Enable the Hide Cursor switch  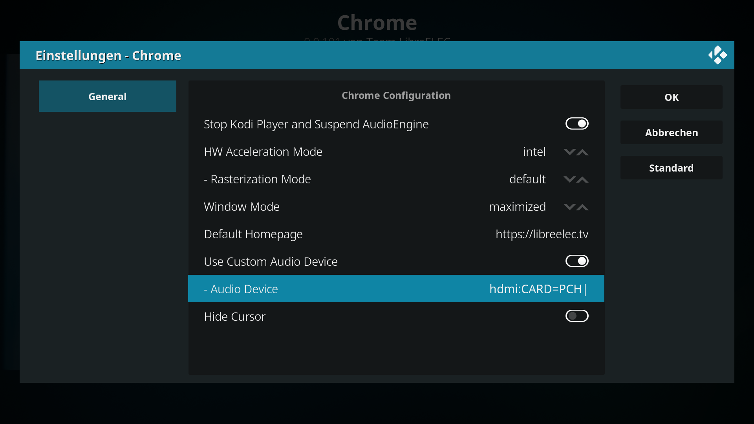pyautogui.click(x=577, y=316)
